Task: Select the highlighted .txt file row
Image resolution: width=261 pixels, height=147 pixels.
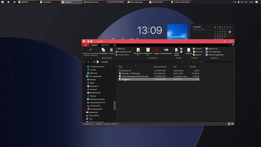Action: [159, 79]
